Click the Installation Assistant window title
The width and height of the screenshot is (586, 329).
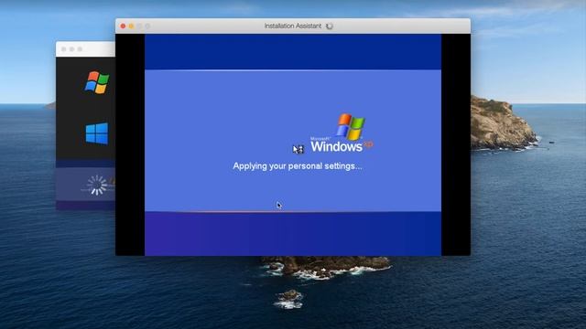pos(293,27)
